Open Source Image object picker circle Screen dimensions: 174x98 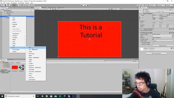pos(173,34)
